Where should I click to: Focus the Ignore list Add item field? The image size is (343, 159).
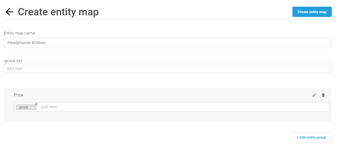coord(168,69)
